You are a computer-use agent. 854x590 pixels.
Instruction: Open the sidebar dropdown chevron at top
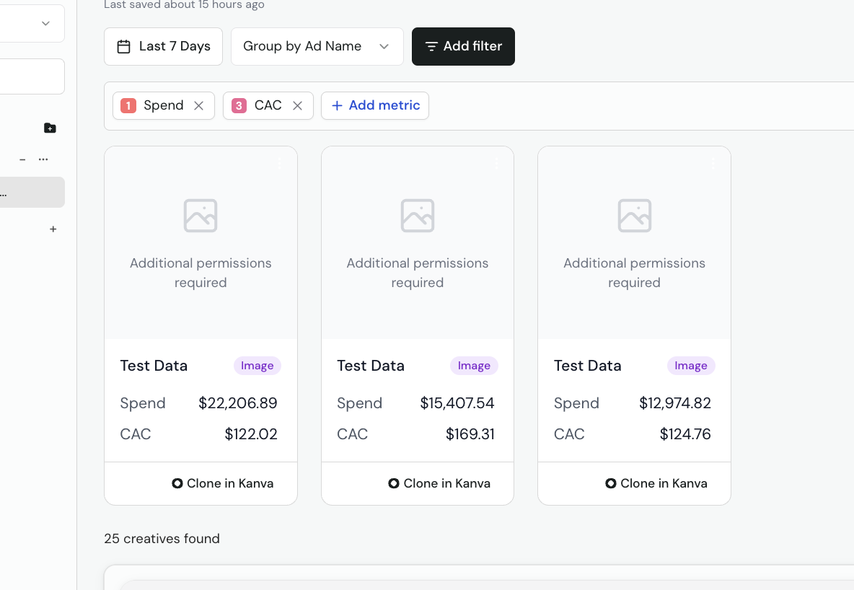click(x=45, y=23)
